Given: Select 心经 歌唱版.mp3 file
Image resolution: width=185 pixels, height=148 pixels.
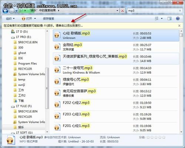Looking at the screenshot, I should 116,36.
